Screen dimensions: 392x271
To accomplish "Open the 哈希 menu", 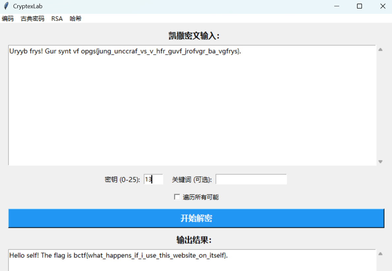I will (x=76, y=19).
